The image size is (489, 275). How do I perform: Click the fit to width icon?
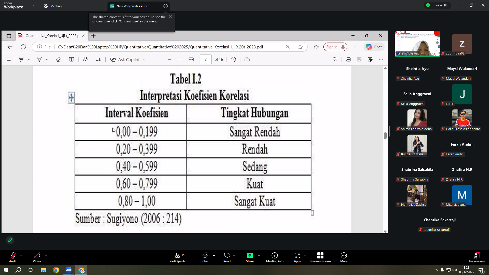(x=191, y=59)
